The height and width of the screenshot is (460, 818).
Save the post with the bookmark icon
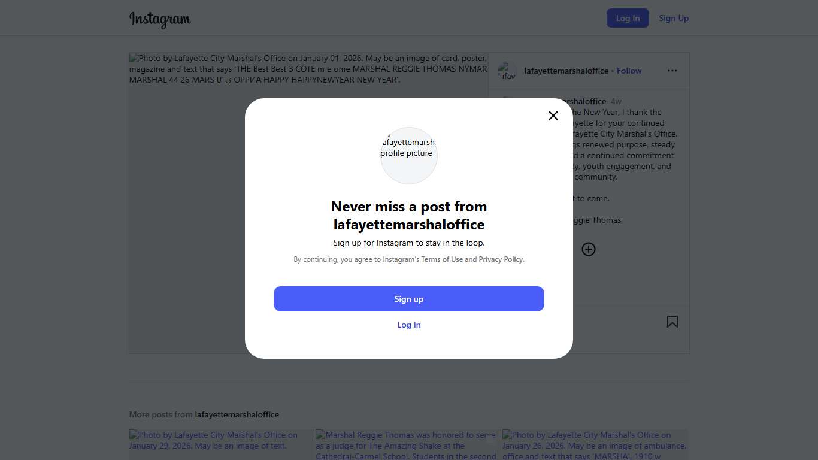[x=672, y=322]
